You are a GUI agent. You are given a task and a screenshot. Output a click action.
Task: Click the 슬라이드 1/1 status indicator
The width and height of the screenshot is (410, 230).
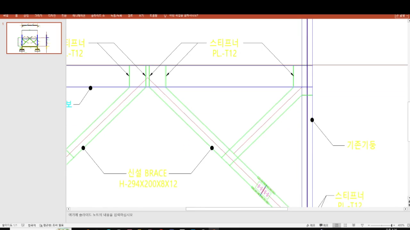coord(10,226)
